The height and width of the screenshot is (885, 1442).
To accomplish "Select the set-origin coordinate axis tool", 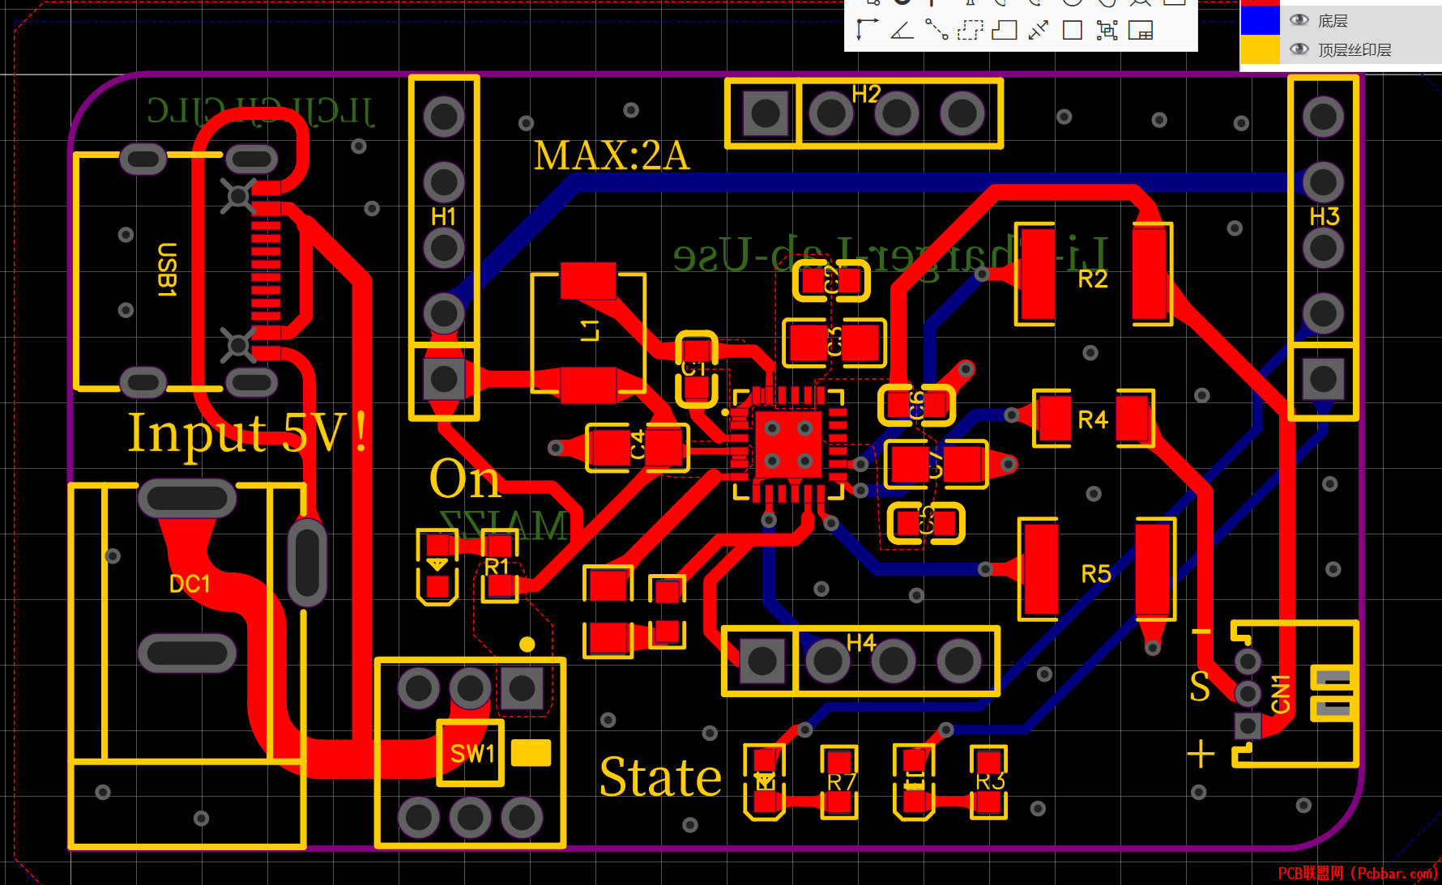I will point(868,31).
